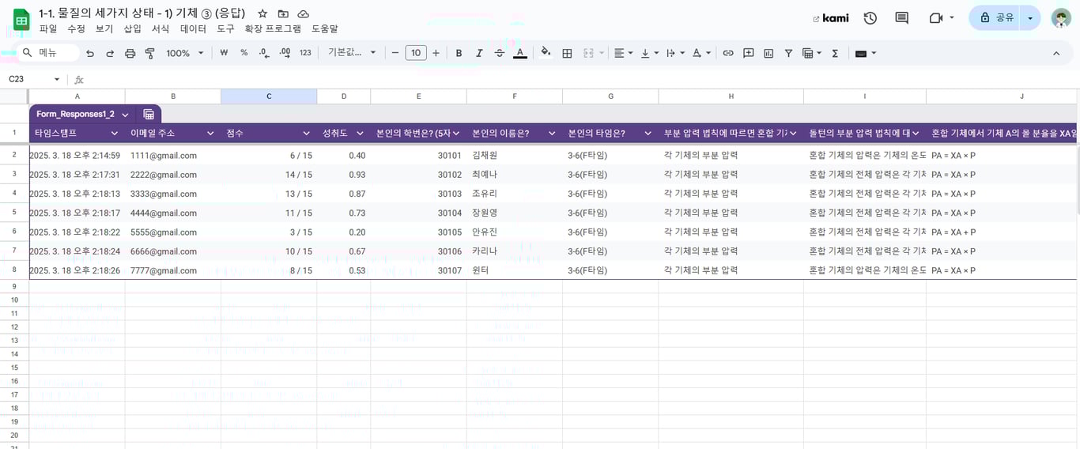Click the borders grid icon
The width and height of the screenshot is (1080, 449).
tap(567, 53)
